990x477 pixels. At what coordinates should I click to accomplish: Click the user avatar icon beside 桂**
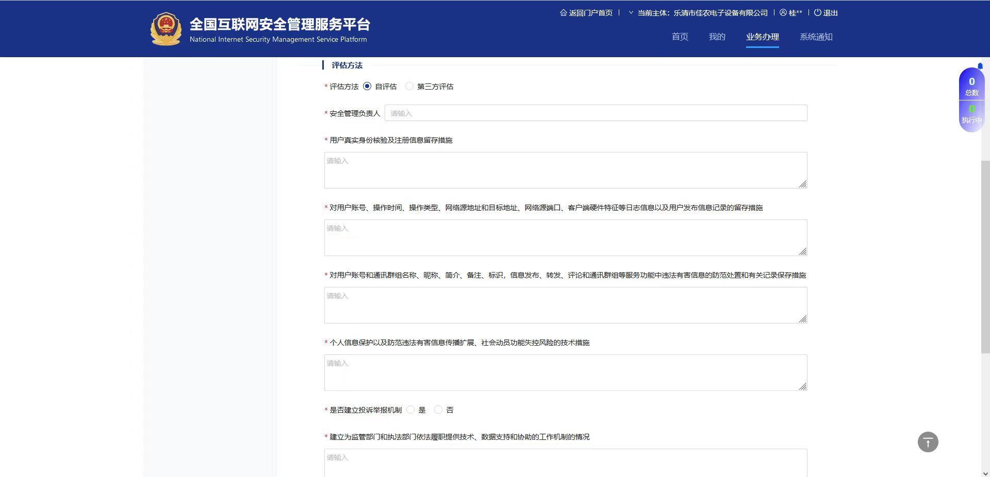tap(783, 13)
